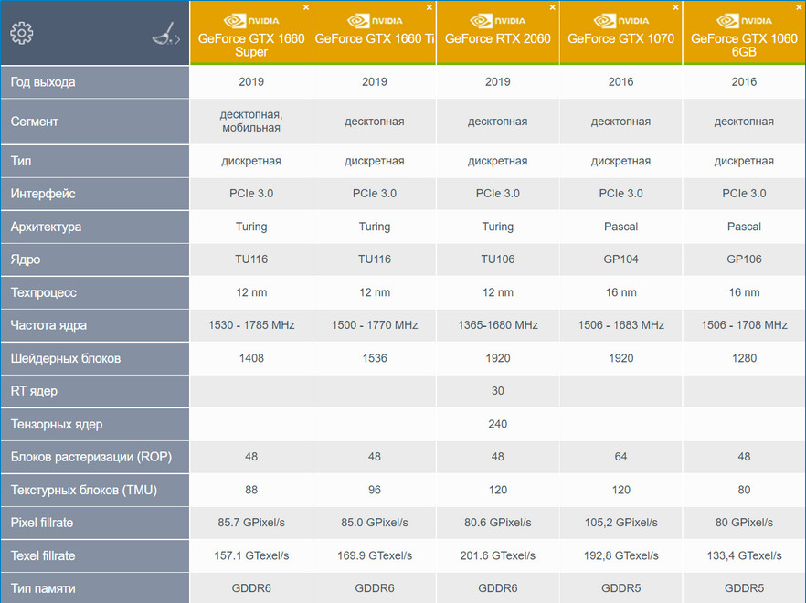The height and width of the screenshot is (603, 806).
Task: Click the broom icon to clear comparison
Action: coord(165,35)
